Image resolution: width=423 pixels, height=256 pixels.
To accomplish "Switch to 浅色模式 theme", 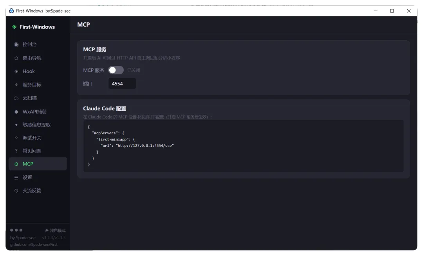I will pyautogui.click(x=55, y=231).
